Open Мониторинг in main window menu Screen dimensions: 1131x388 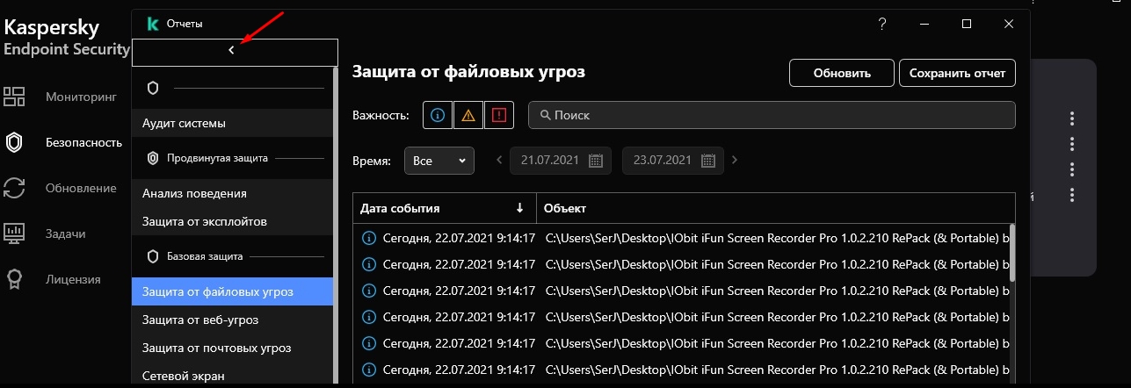81,97
